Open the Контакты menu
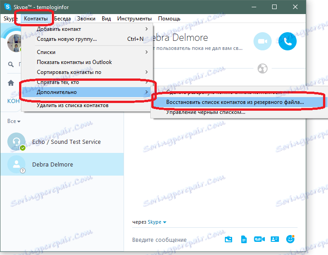The height and width of the screenshot is (255, 328). click(x=36, y=19)
